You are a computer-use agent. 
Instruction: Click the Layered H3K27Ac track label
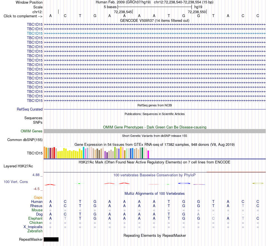click(18, 166)
